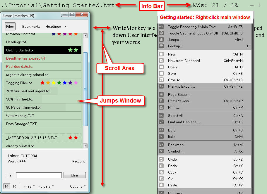Image resolution: width=267 pixels, height=194 pixels.
Task: Select Tagging Files.txt in list
Action: click(42, 83)
